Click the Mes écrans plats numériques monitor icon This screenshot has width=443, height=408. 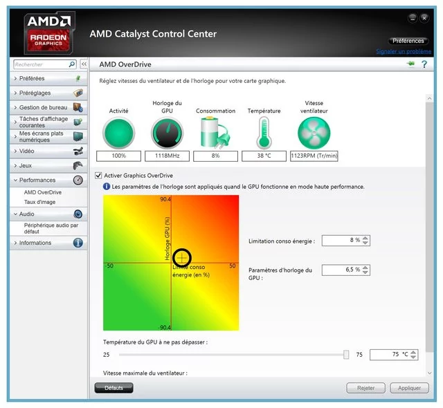click(x=78, y=136)
